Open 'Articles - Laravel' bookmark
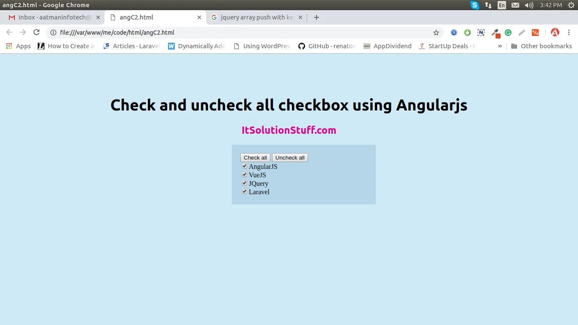 click(131, 46)
